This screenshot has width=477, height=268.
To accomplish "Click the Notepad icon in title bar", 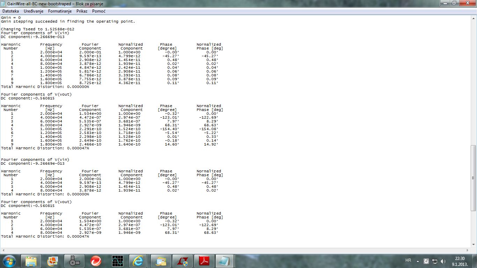I will (x=3, y=3).
